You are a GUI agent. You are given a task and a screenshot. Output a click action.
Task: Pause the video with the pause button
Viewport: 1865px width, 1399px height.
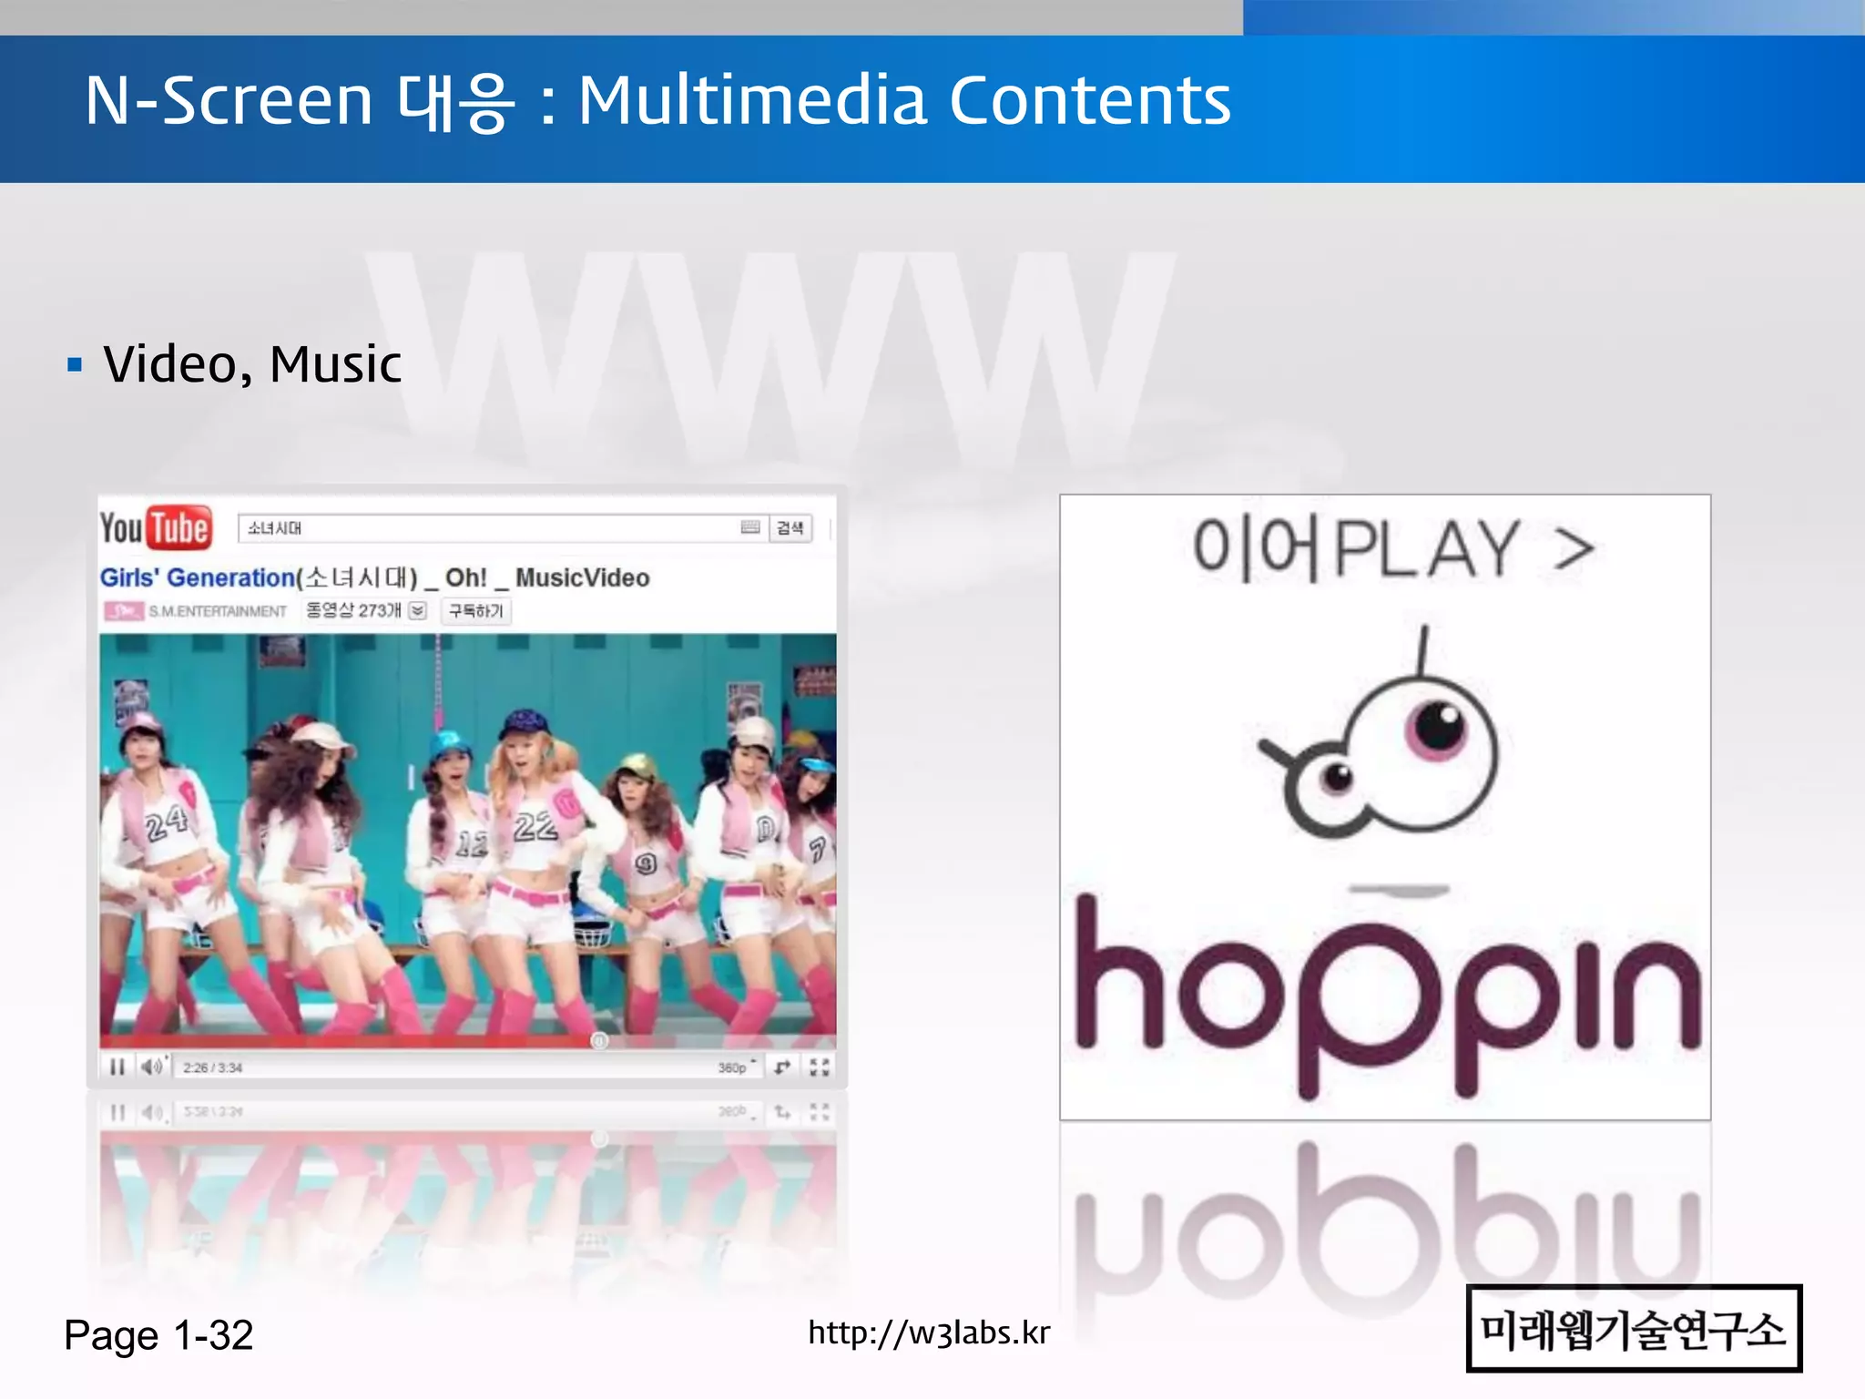tap(117, 1067)
